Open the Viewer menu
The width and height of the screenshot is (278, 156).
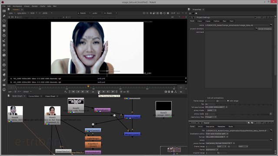pos(27,6)
